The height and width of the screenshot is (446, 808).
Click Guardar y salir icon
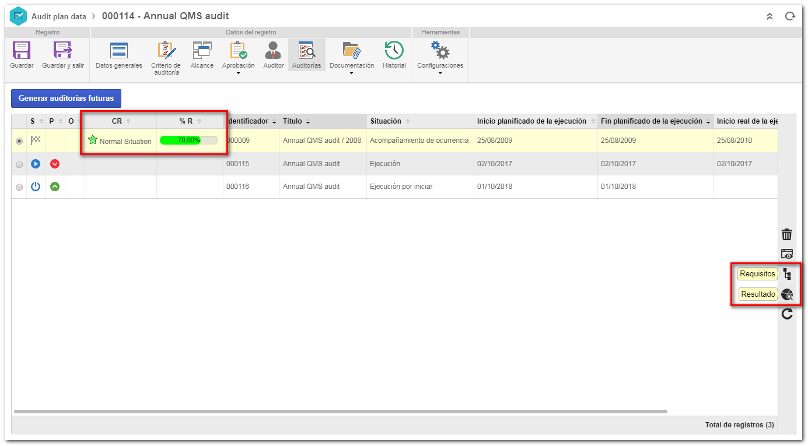[x=63, y=51]
